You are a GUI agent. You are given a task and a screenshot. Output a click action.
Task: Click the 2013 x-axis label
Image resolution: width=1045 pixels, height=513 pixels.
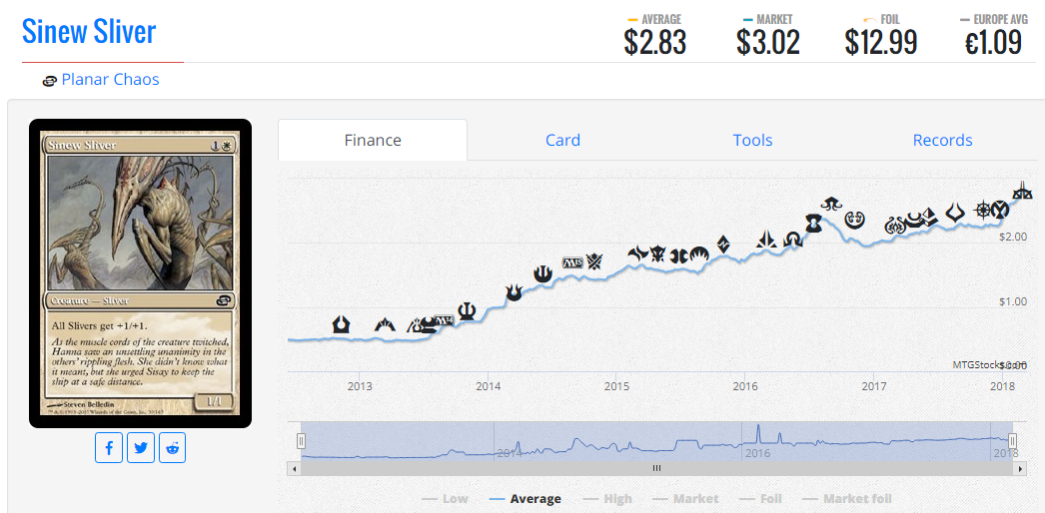[360, 386]
